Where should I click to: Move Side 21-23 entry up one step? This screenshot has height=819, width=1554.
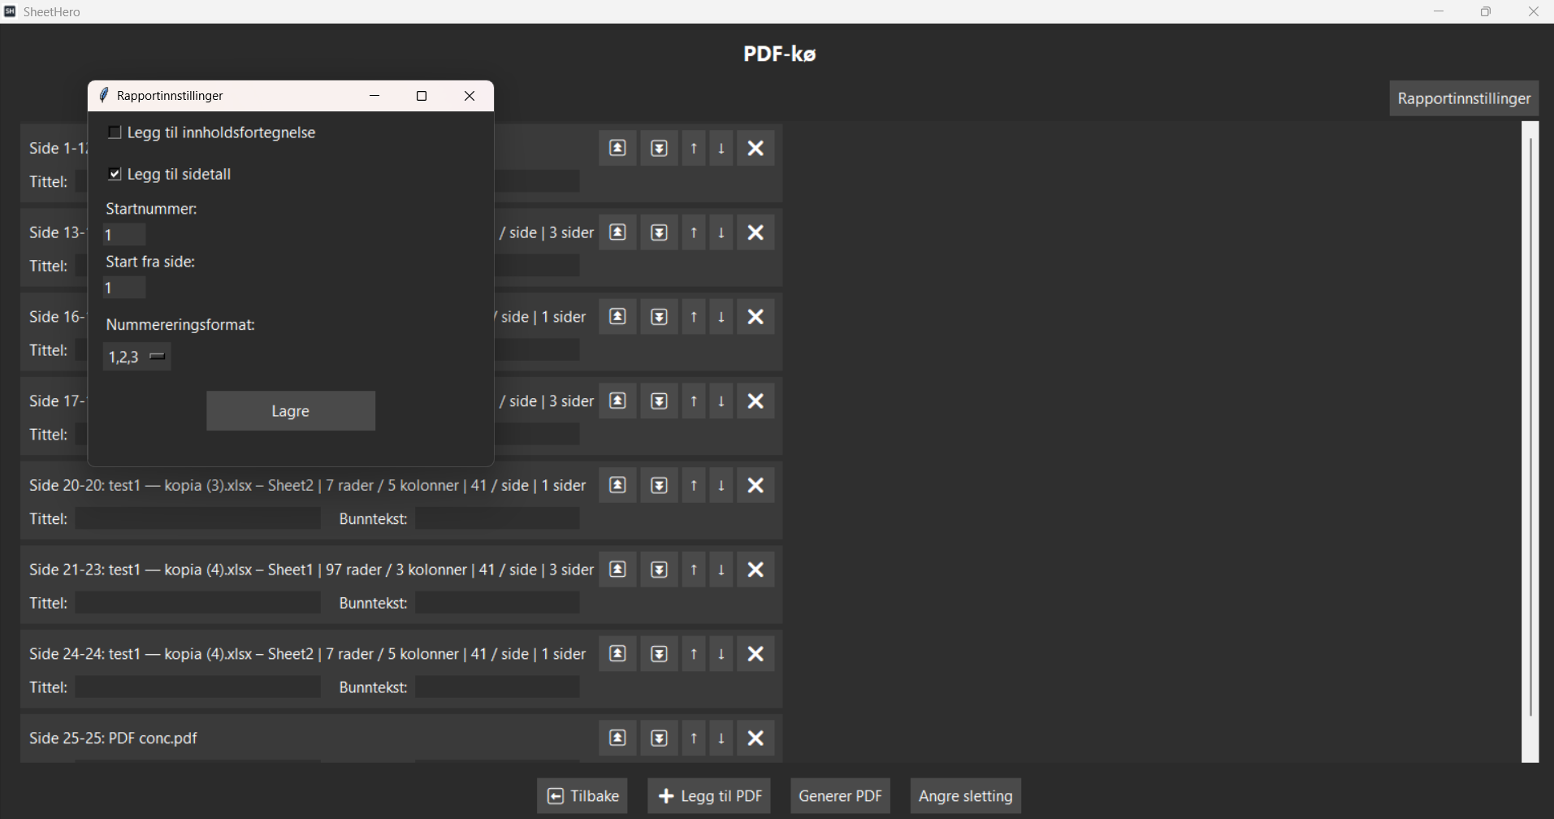point(694,570)
